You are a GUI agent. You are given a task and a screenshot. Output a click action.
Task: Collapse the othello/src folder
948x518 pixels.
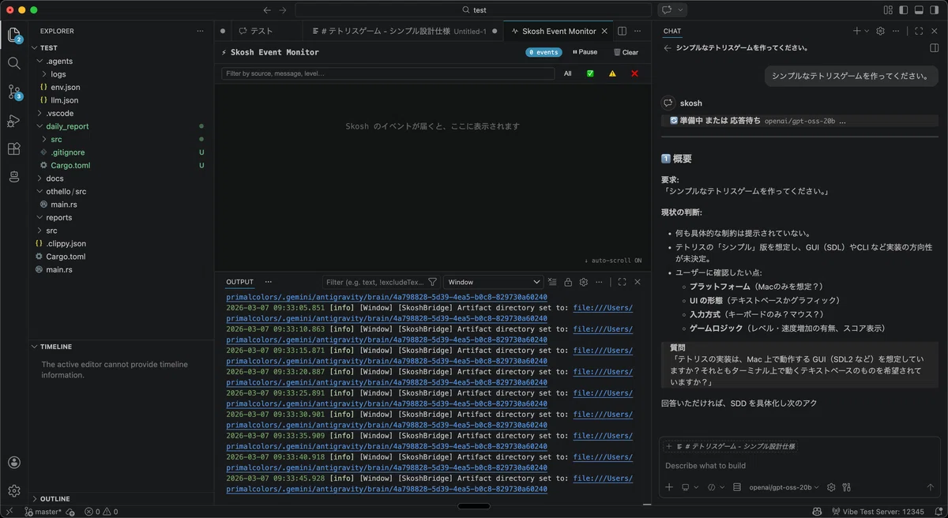pos(40,191)
